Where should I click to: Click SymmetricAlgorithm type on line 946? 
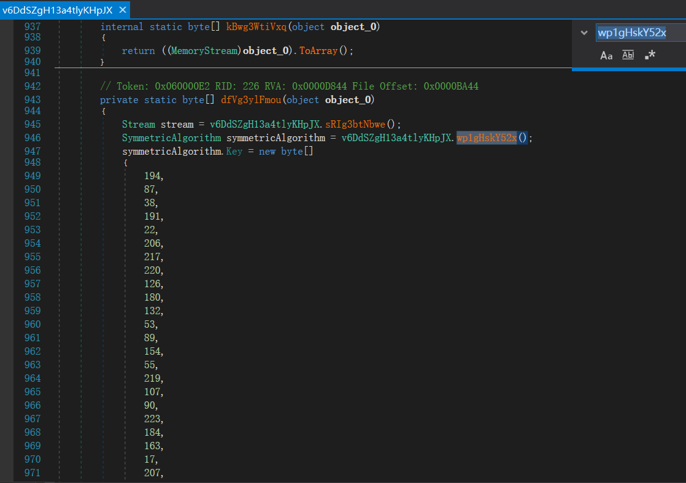point(171,138)
